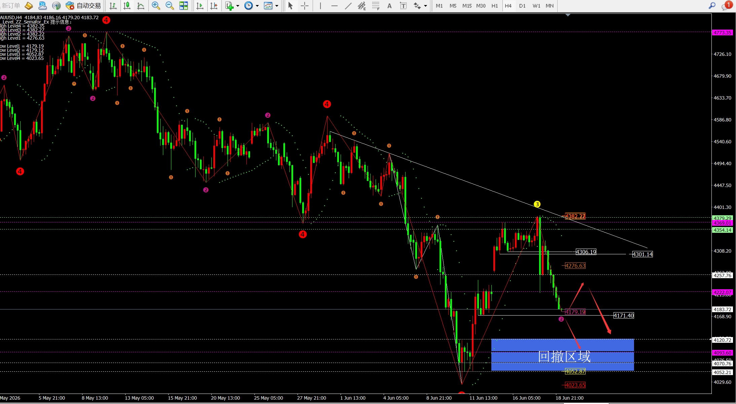The width and height of the screenshot is (736, 404).
Task: Click the chart templates icon
Action: [268, 6]
